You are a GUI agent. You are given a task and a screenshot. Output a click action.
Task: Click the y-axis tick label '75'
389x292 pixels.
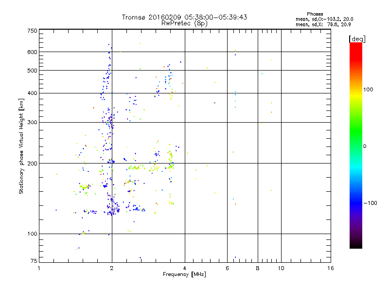click(x=34, y=261)
